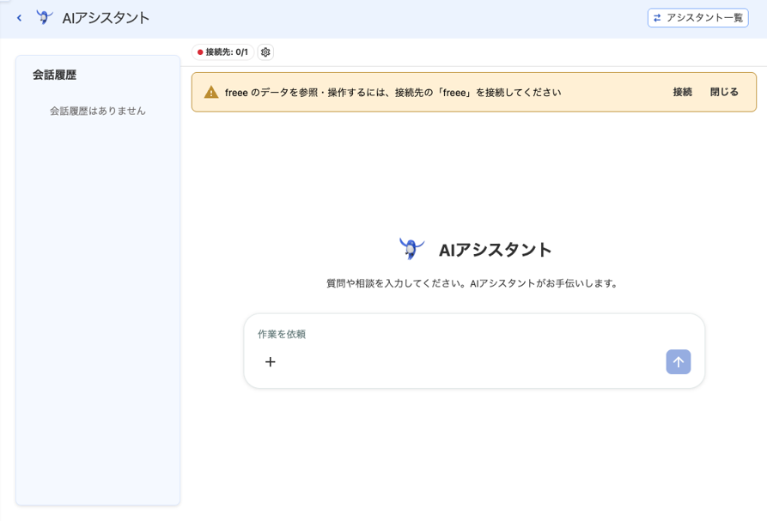Click the 会話履歴はありません empty message
767x521 pixels.
pyautogui.click(x=98, y=111)
